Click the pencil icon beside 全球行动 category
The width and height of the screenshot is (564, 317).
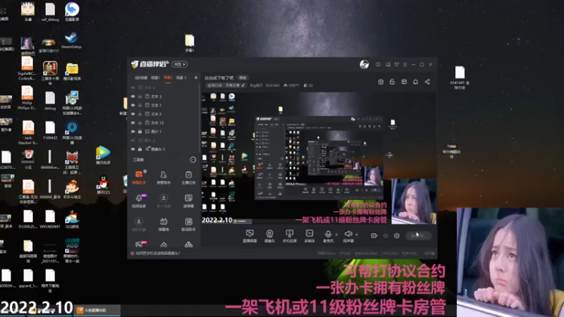tap(243, 85)
